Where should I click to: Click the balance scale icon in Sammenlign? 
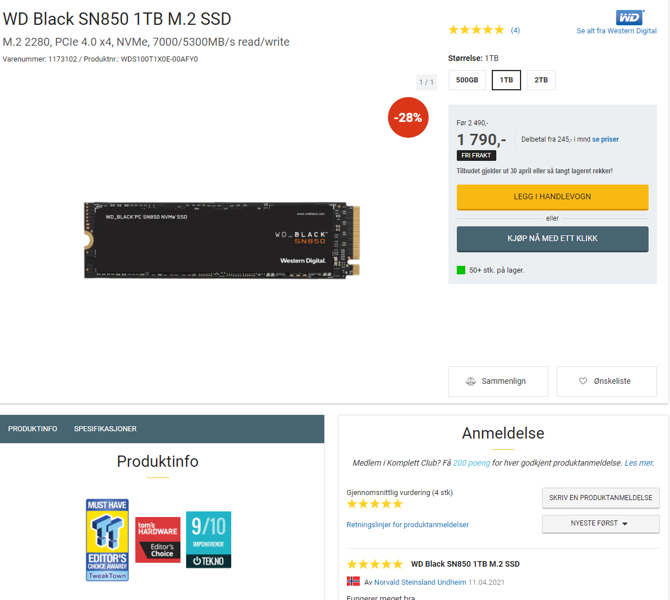tap(470, 381)
